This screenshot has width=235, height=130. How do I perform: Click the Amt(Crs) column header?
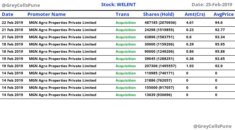click(195, 14)
